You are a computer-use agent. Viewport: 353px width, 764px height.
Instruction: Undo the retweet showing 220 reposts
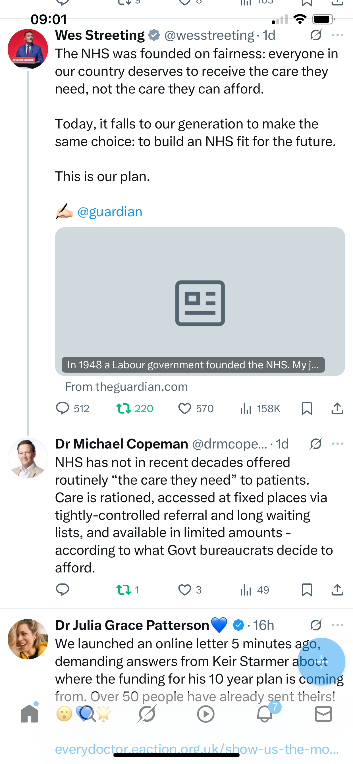[x=135, y=408]
